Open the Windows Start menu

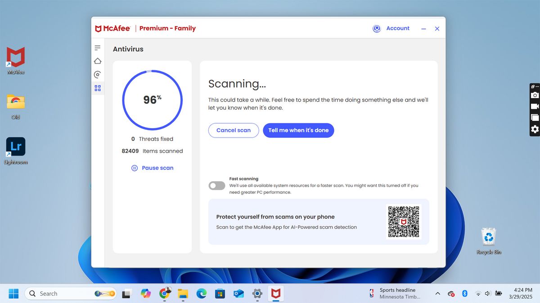pyautogui.click(x=13, y=293)
